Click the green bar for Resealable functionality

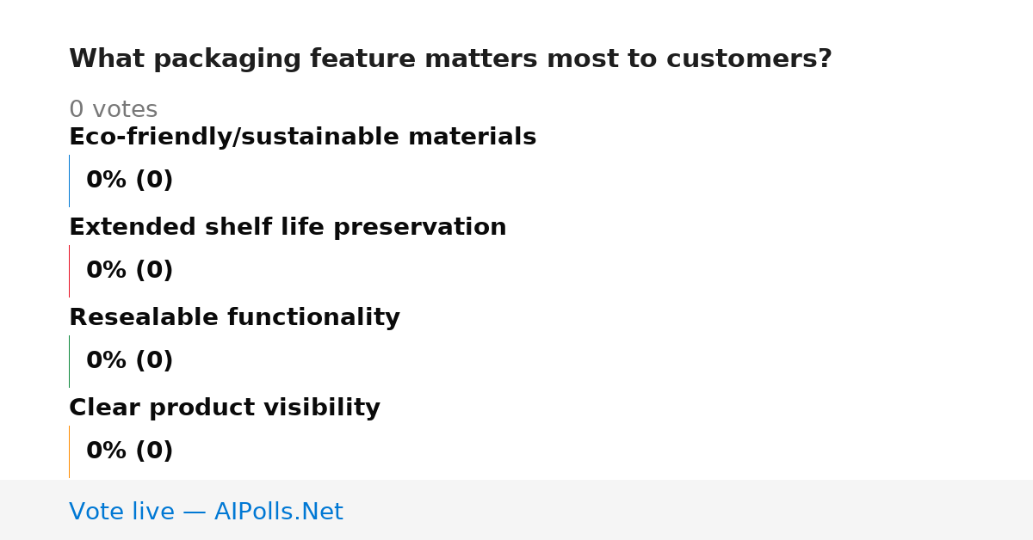[69, 361]
